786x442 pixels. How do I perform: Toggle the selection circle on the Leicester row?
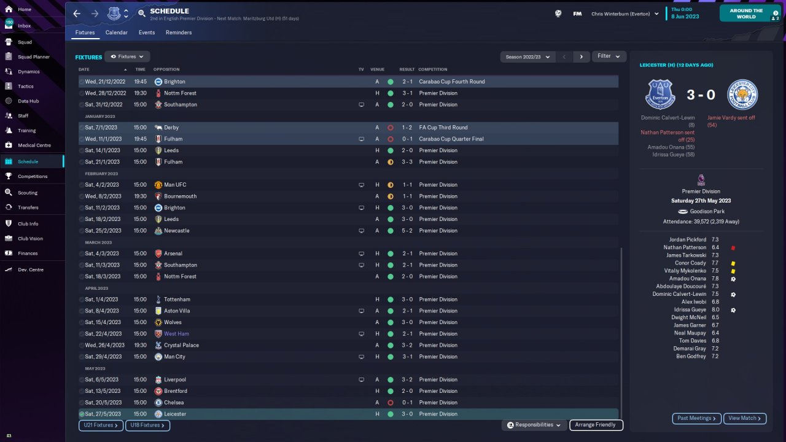[x=82, y=414]
